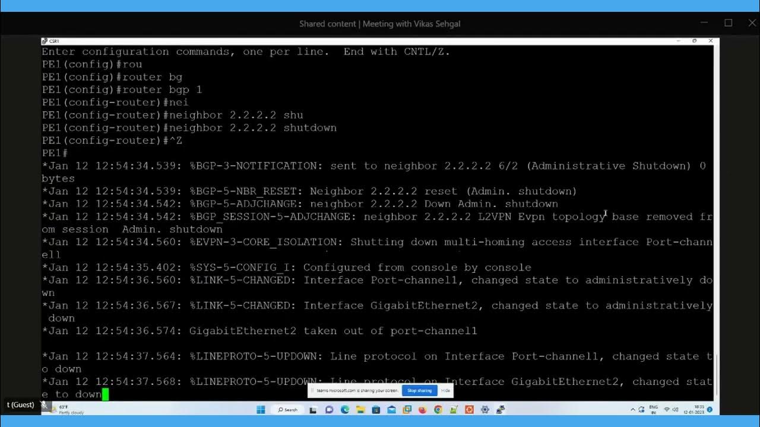Click the 'PE1#' prompt line
The image size is (760, 427).
(x=55, y=153)
